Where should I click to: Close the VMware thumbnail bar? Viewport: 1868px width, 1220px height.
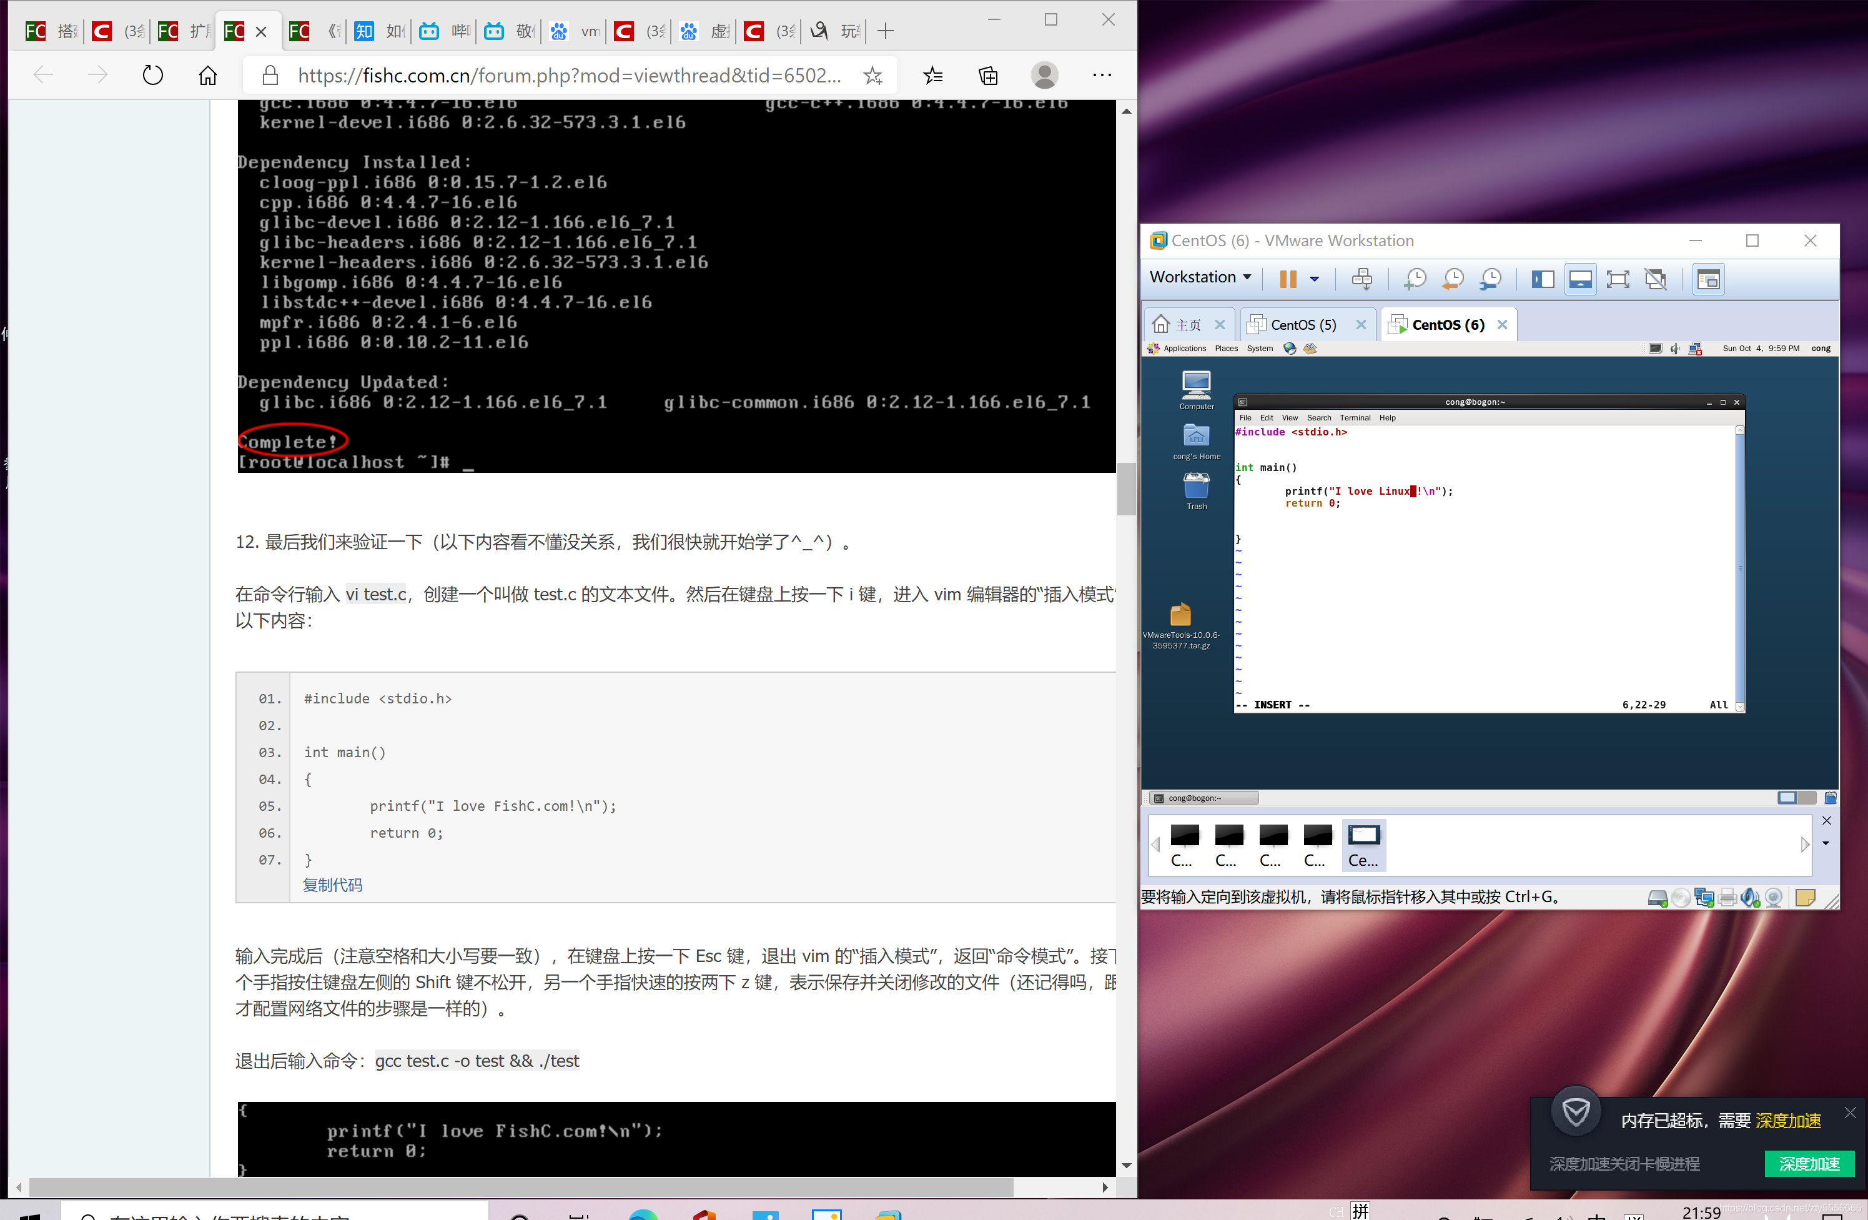pos(1826,820)
